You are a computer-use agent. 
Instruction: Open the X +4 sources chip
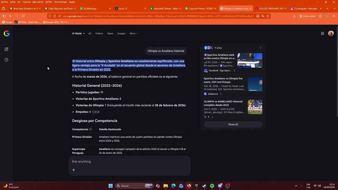pyautogui.click(x=95, y=112)
